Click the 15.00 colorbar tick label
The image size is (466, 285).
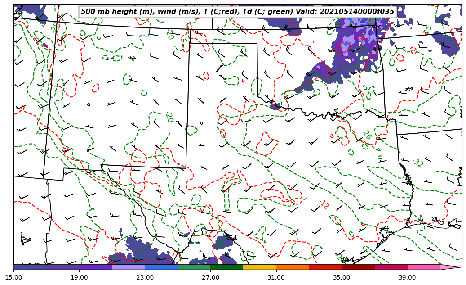tap(13, 277)
